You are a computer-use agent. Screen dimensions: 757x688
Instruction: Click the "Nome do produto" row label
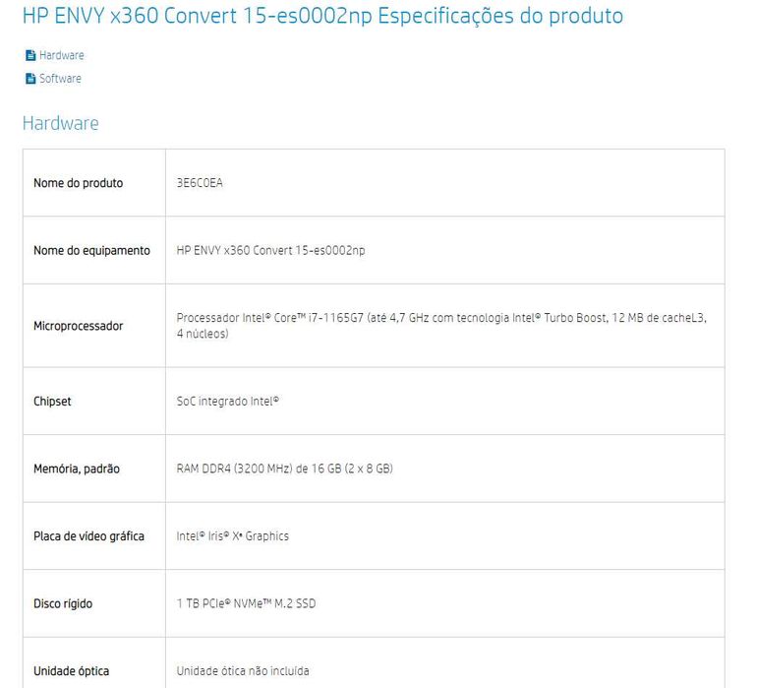(79, 183)
